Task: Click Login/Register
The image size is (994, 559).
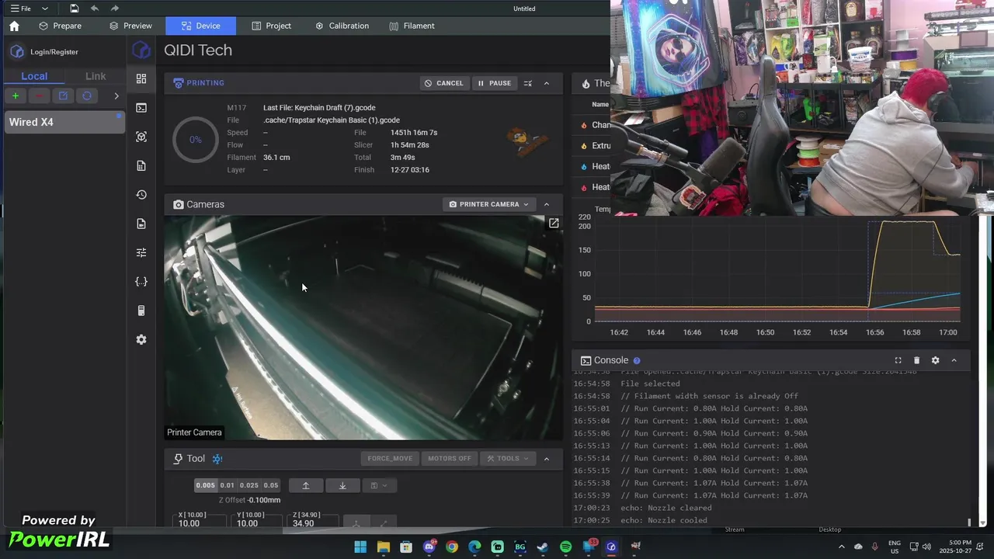Action: [x=54, y=52]
